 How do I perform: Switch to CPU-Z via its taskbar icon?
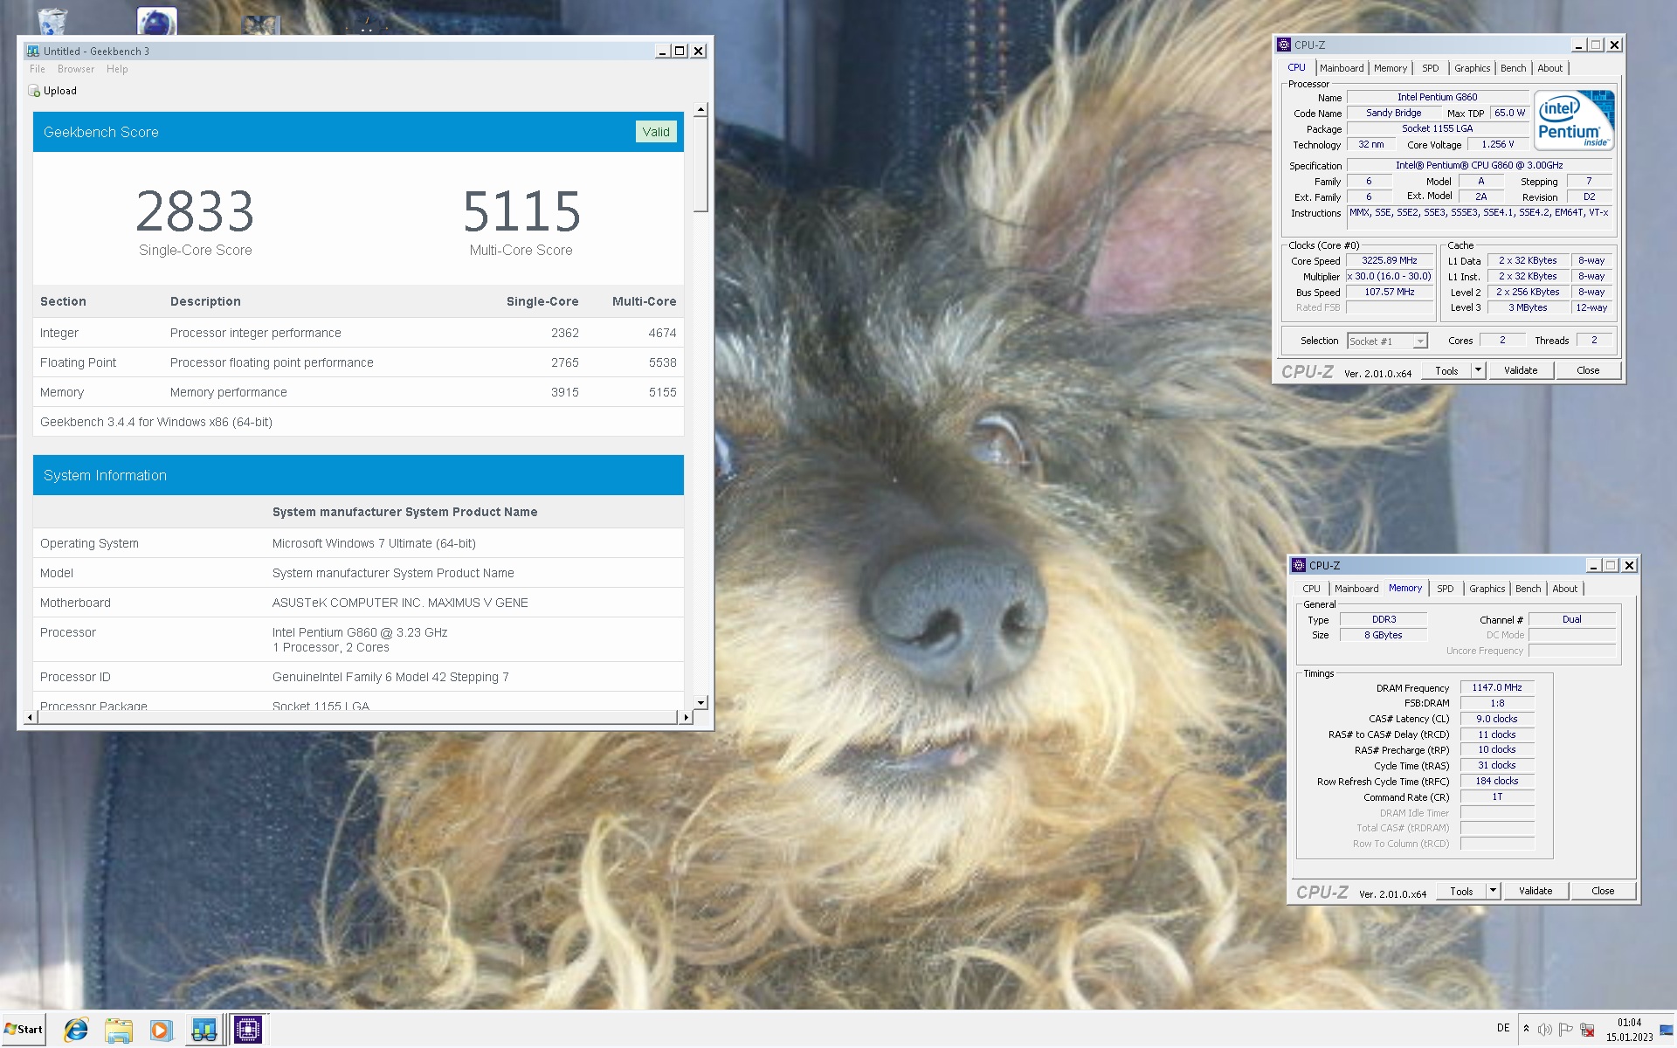pos(248,1030)
